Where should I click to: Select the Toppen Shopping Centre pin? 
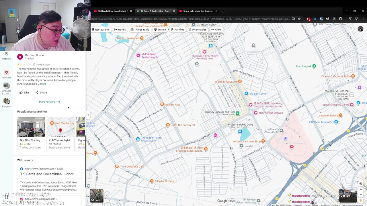point(352,105)
